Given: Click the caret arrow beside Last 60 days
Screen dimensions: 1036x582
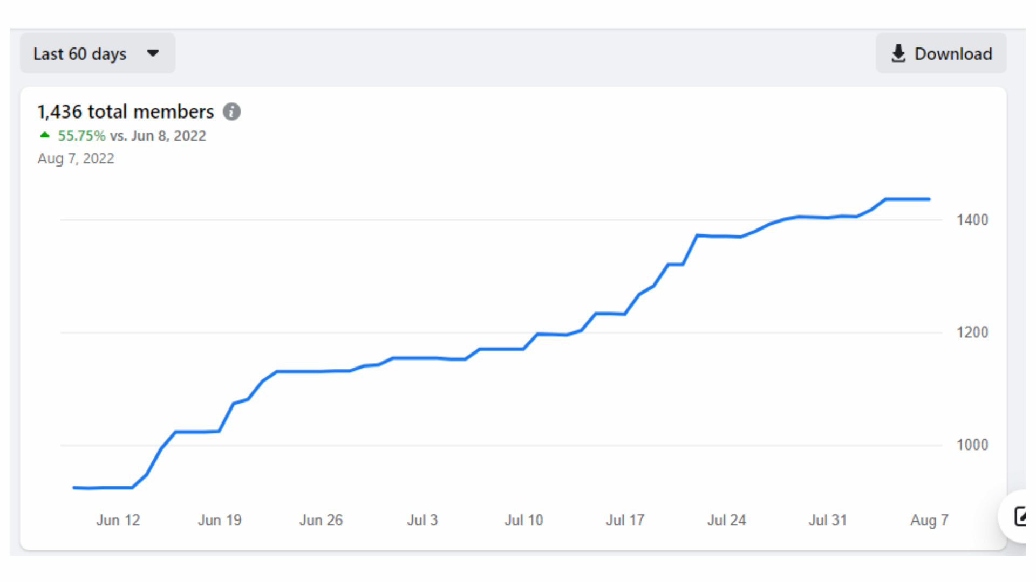Looking at the screenshot, I should [153, 53].
